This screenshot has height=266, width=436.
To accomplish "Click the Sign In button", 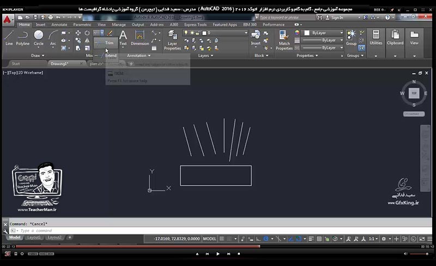I will point(334,17).
